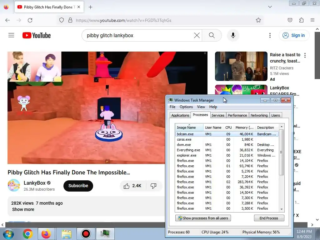320x240 pixels.
Task: Start voice search with the microphone
Action: click(x=233, y=35)
